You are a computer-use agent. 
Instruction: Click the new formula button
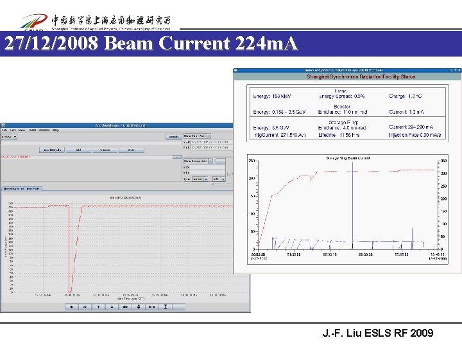pos(52,150)
